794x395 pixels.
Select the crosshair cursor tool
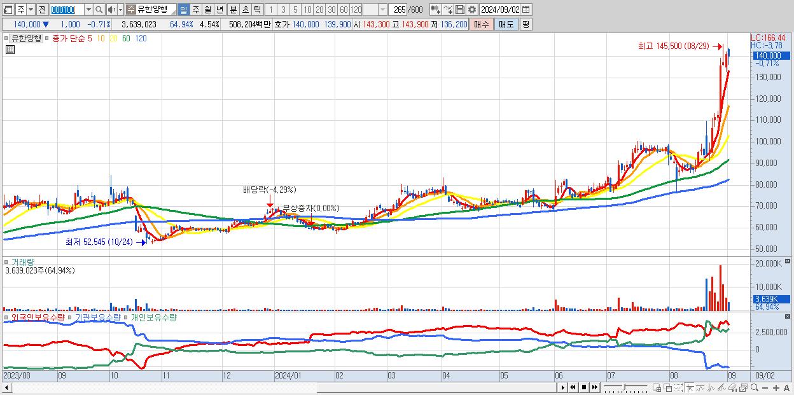[x=690, y=387]
